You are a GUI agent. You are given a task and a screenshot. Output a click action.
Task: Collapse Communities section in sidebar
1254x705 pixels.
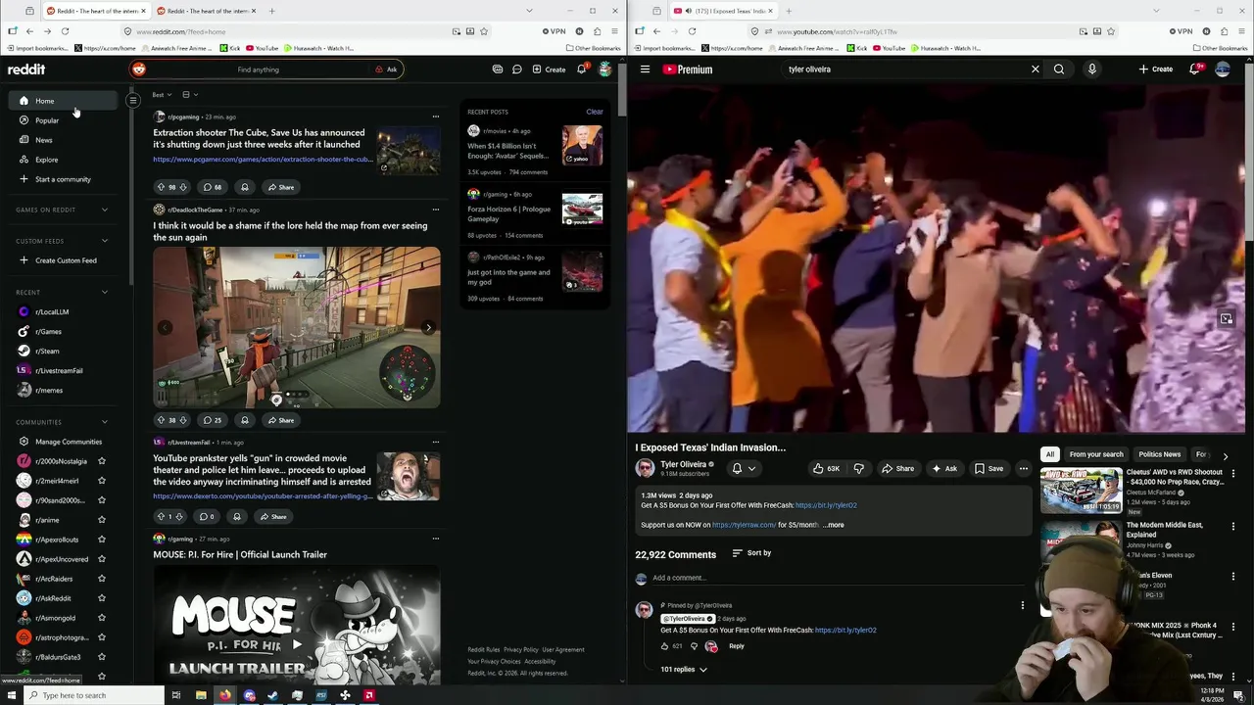pyautogui.click(x=105, y=422)
